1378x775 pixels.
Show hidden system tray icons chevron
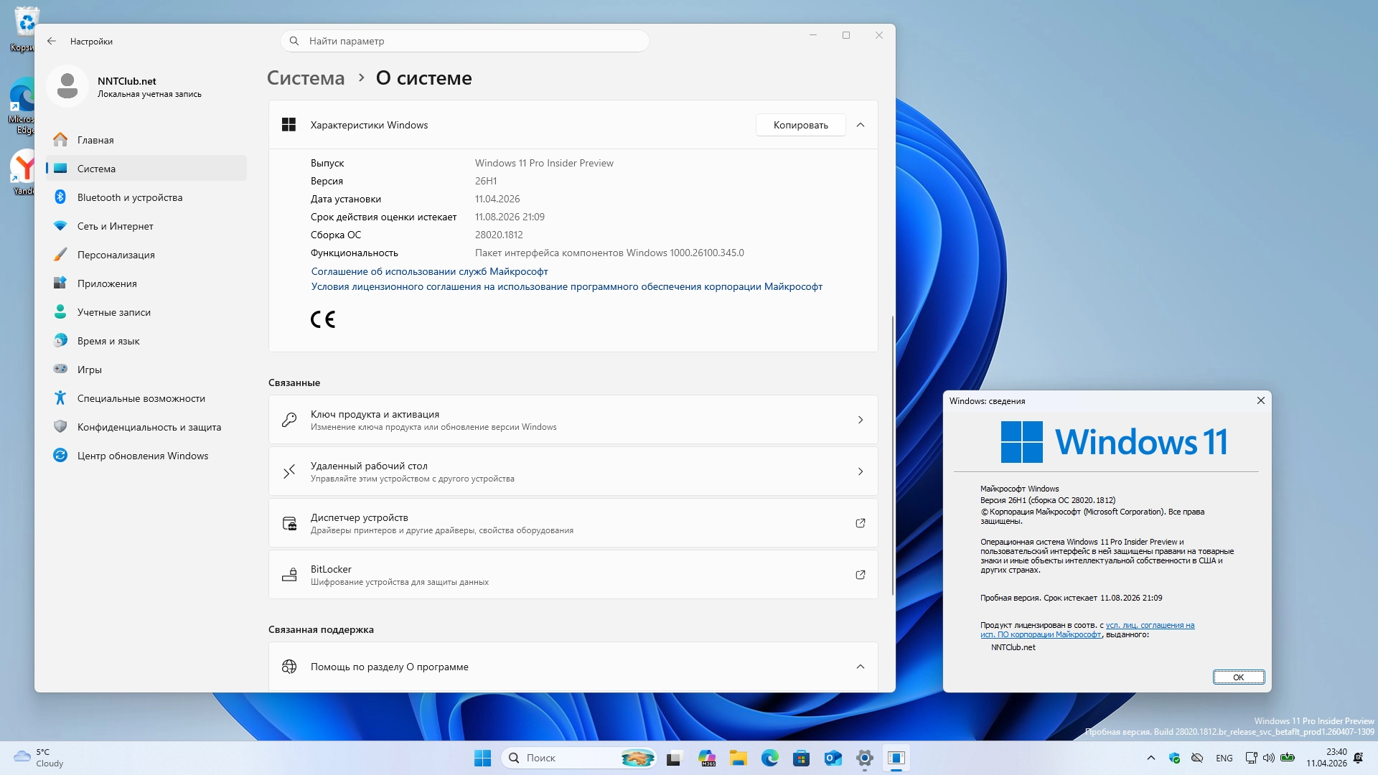pyautogui.click(x=1151, y=758)
